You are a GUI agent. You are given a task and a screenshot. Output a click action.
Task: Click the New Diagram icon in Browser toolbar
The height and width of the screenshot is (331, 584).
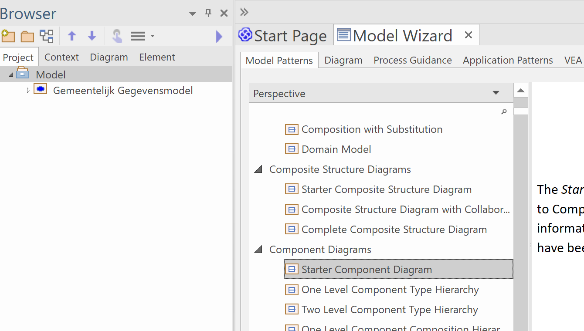(47, 36)
